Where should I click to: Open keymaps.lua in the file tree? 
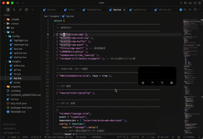click(x=21, y=45)
